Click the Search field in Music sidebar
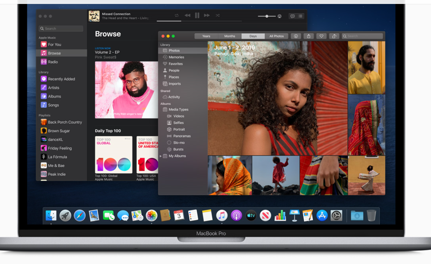 coord(61,28)
